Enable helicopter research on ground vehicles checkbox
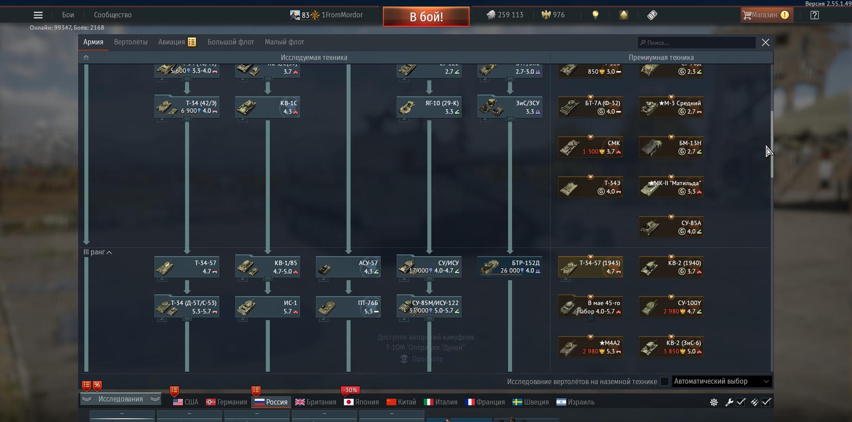The width and height of the screenshot is (852, 422). point(664,381)
